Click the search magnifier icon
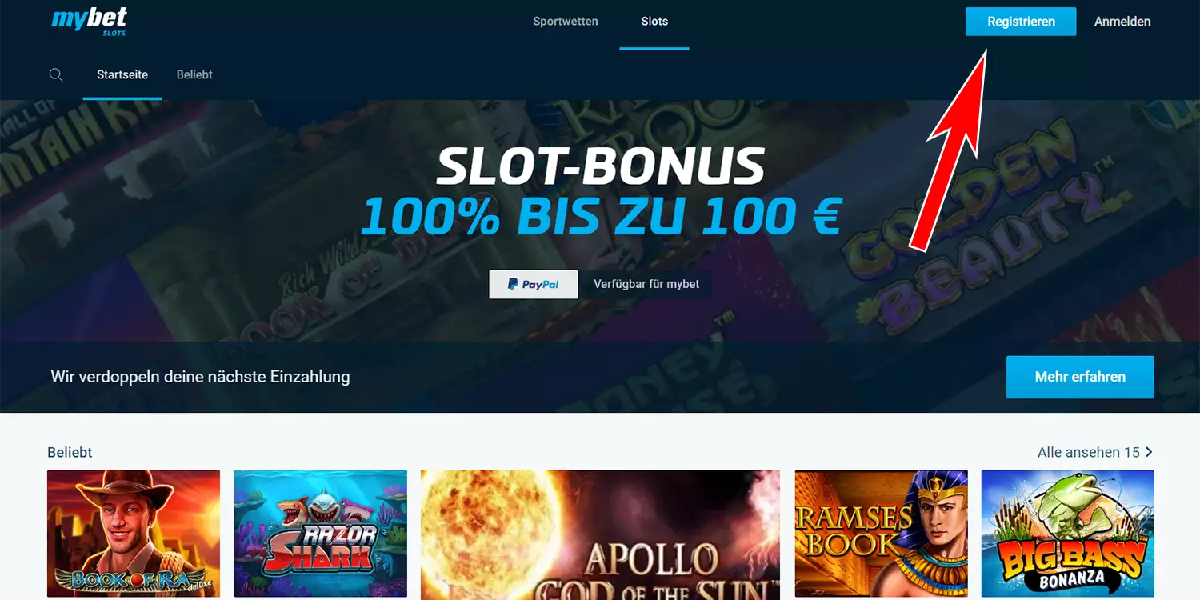Viewport: 1200px width, 600px height. pyautogui.click(x=56, y=74)
